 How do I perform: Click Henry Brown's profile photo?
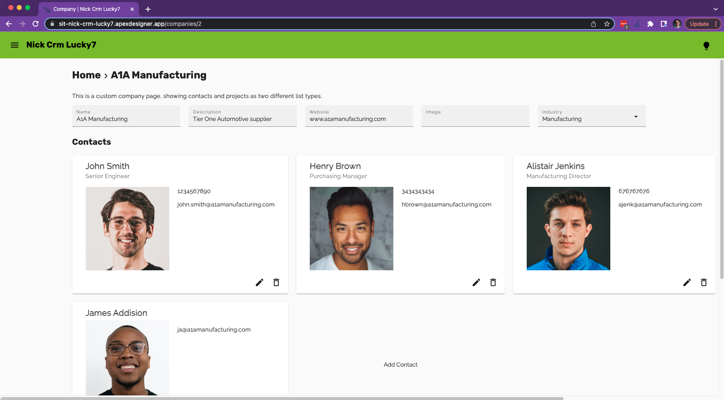352,229
